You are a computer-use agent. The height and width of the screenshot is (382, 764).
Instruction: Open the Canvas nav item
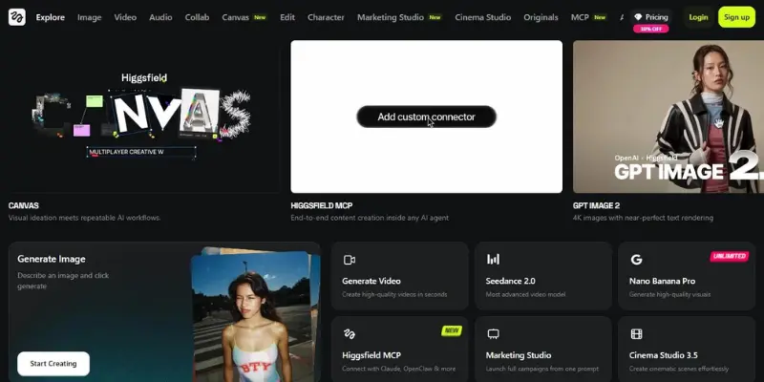tap(235, 17)
